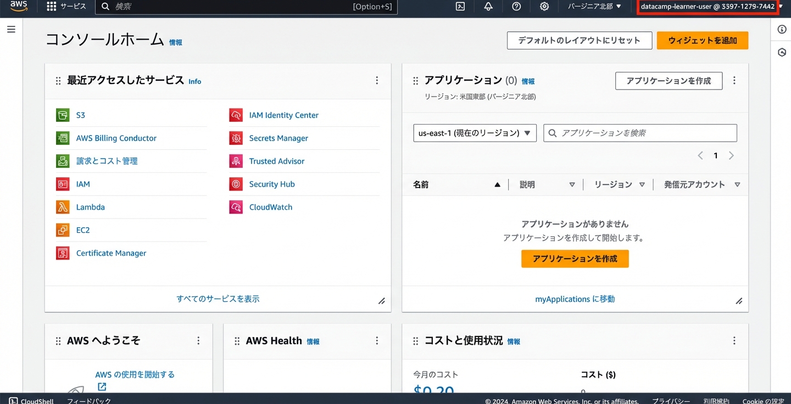
Task: Click the 請求とコスト管理 service icon
Action: click(63, 161)
